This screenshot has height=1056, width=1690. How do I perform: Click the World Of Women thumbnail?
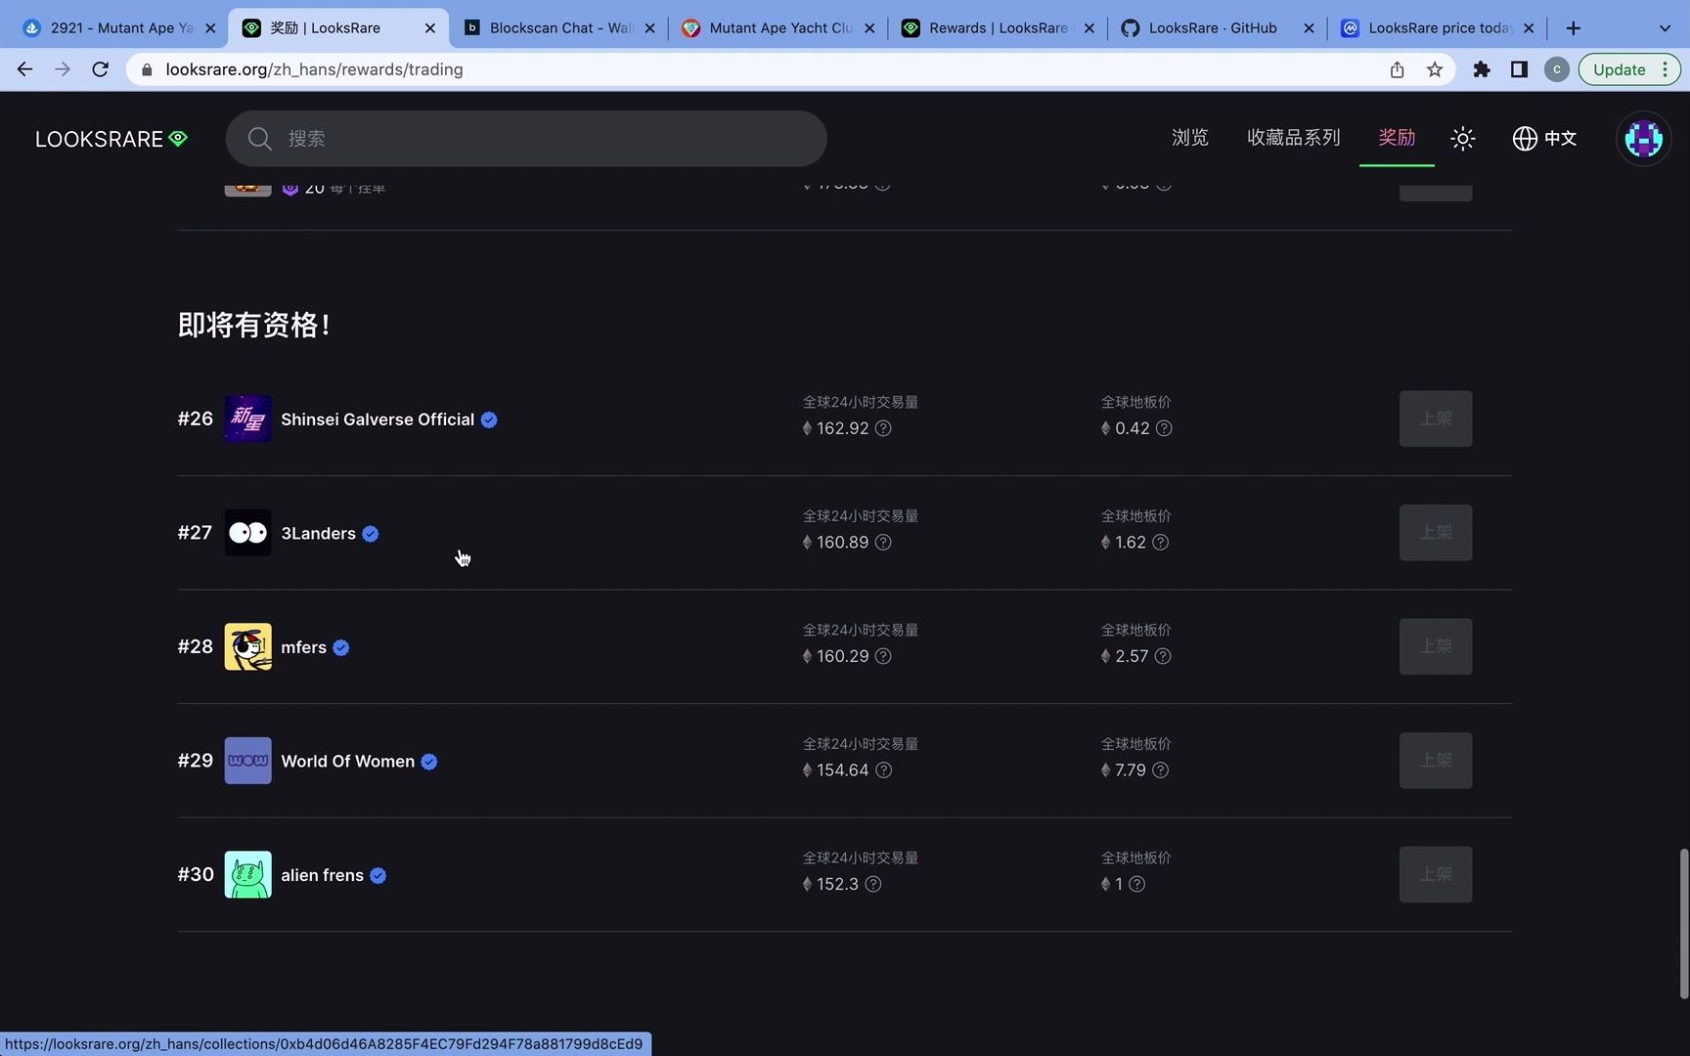tap(247, 761)
